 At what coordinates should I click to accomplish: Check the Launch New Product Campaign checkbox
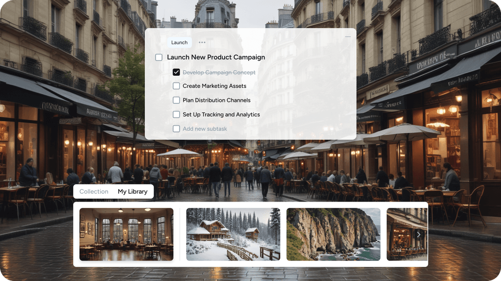(159, 58)
